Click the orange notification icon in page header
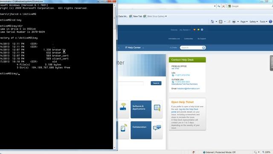The image size is (273, 154). click(x=195, y=30)
